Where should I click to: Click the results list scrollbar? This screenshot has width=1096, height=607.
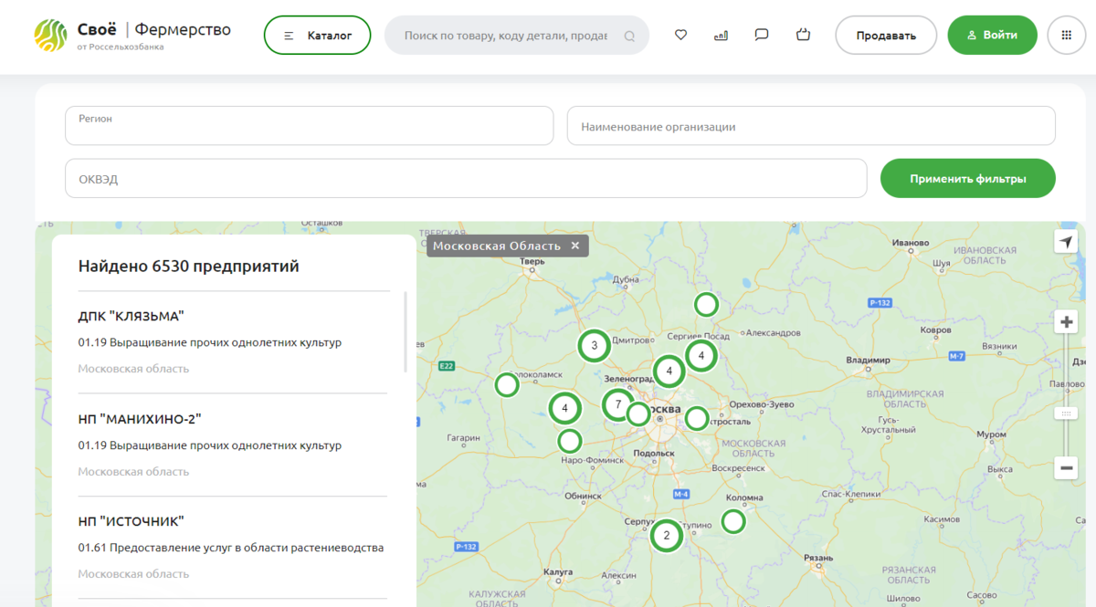(x=406, y=331)
